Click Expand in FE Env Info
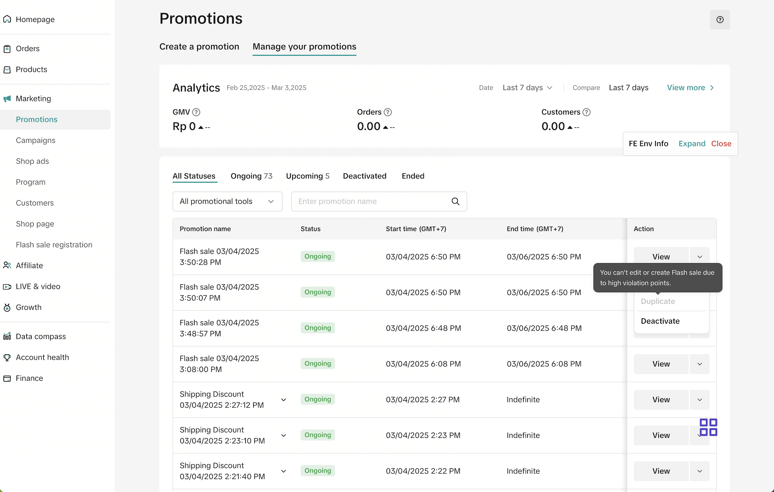Screen dimensions: 774x492 point(692,144)
